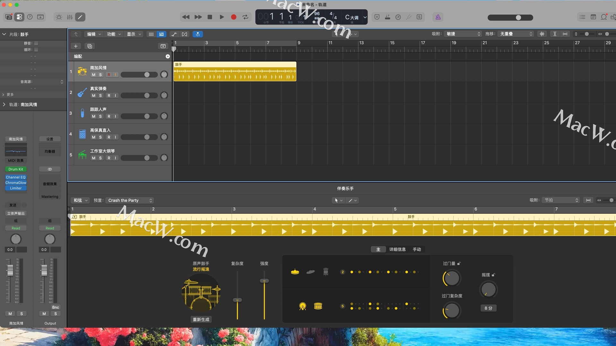Mute the 真实弹奏 guitar track
Screen dimensions: 616x346
tap(93, 95)
